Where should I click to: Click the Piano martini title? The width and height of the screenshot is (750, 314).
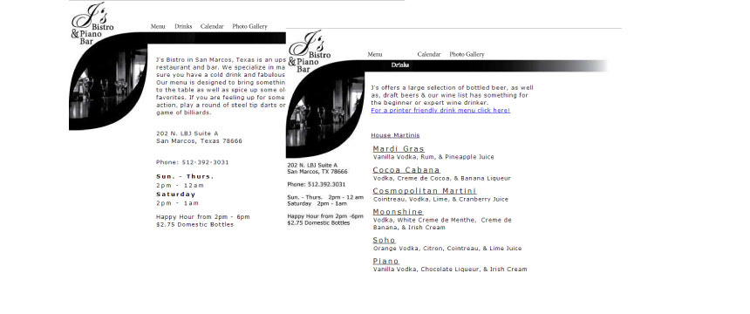tap(386, 262)
